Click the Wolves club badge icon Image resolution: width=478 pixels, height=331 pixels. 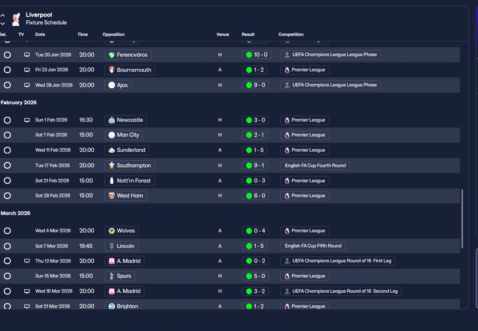tap(111, 231)
